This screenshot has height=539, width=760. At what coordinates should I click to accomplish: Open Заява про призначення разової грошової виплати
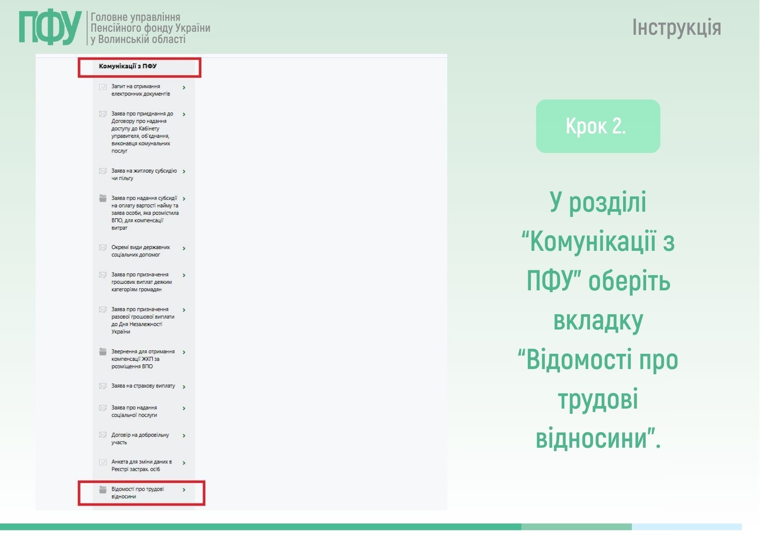142,320
